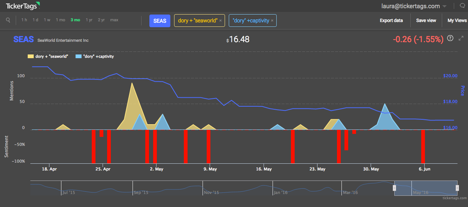Select the 1 d time range
The height and width of the screenshot is (207, 468).
coord(35,20)
